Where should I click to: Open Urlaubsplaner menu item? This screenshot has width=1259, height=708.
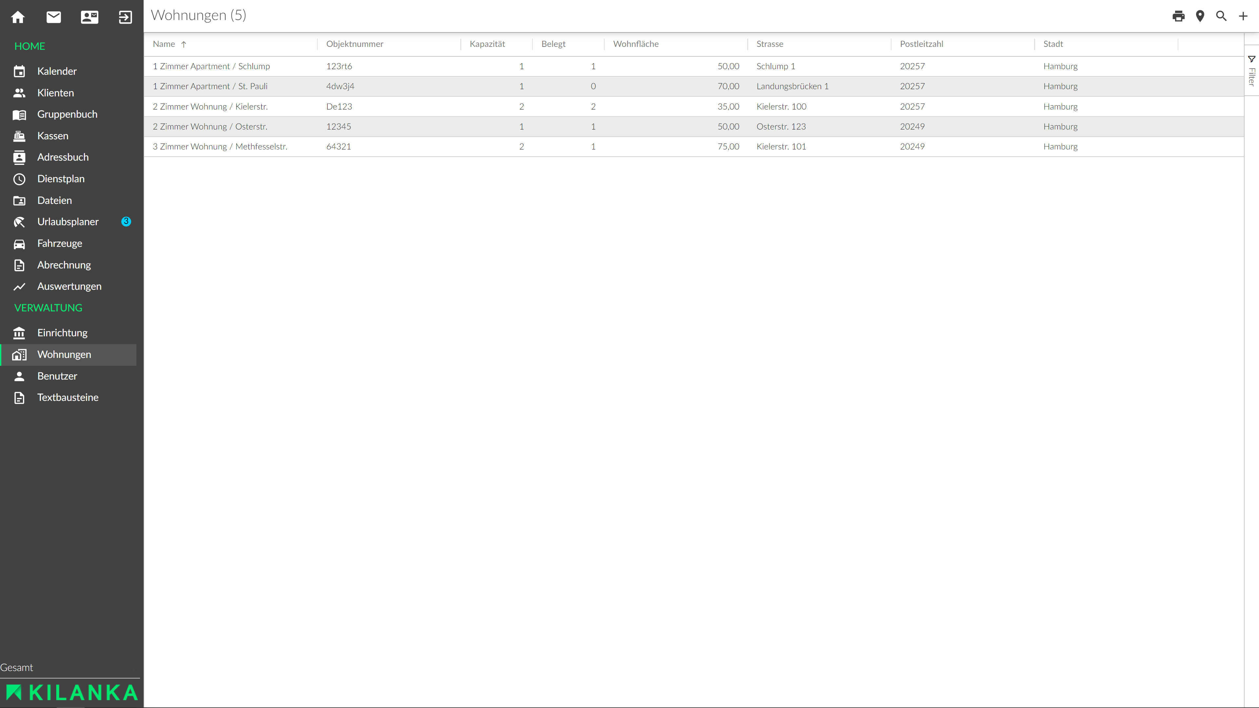tap(68, 222)
